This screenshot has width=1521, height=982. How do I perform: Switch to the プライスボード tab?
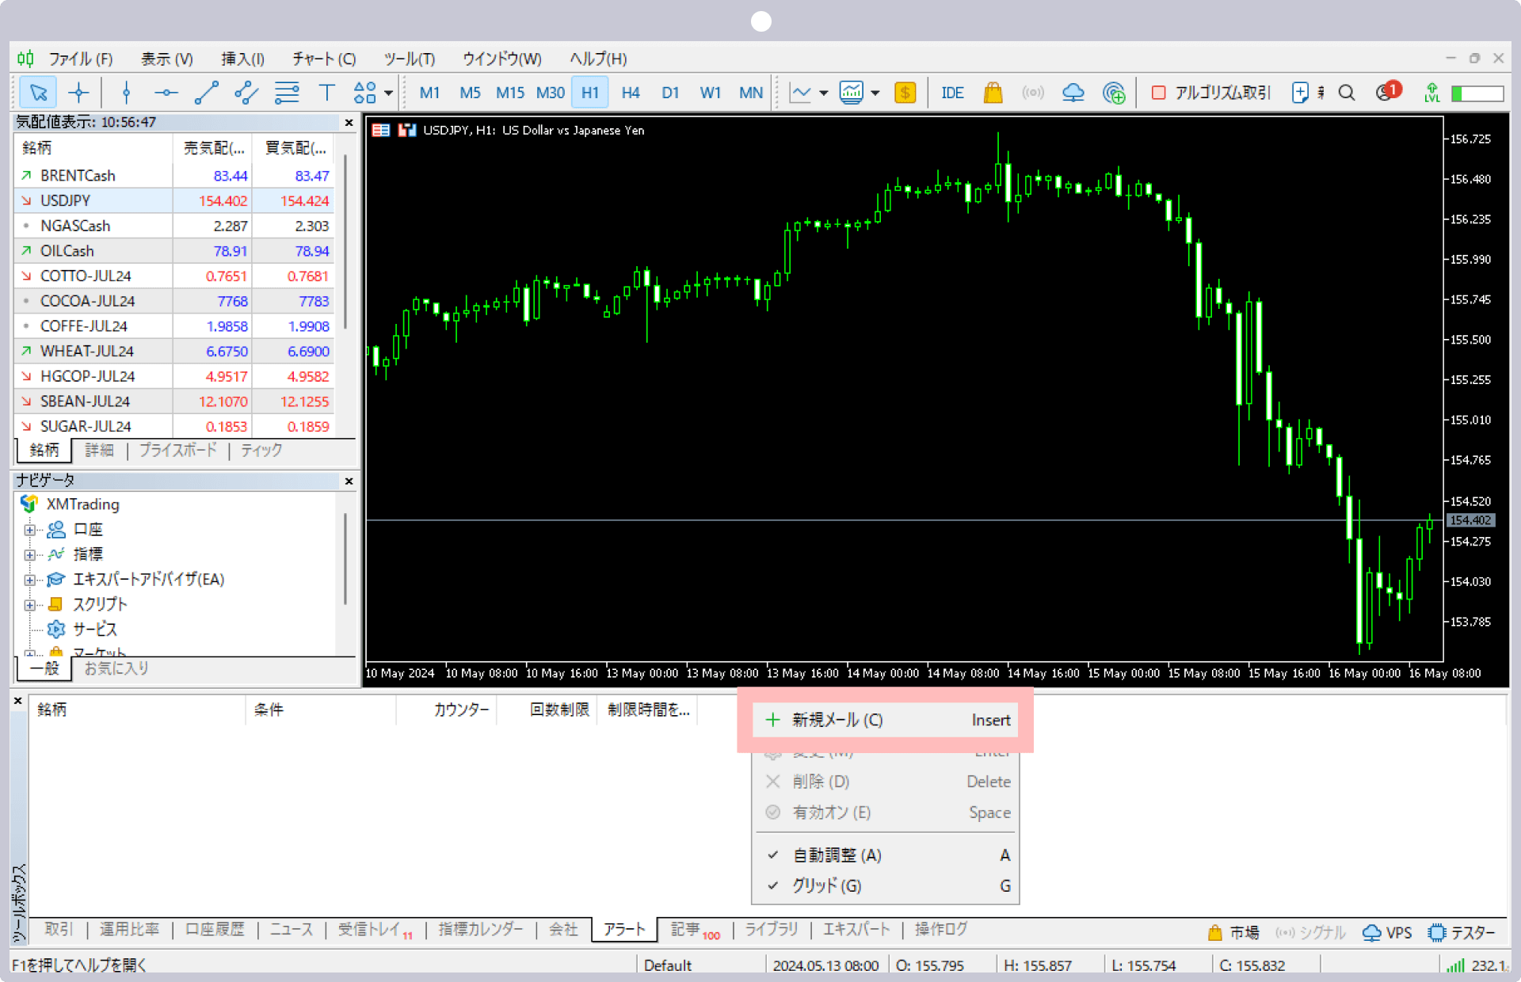pos(177,450)
